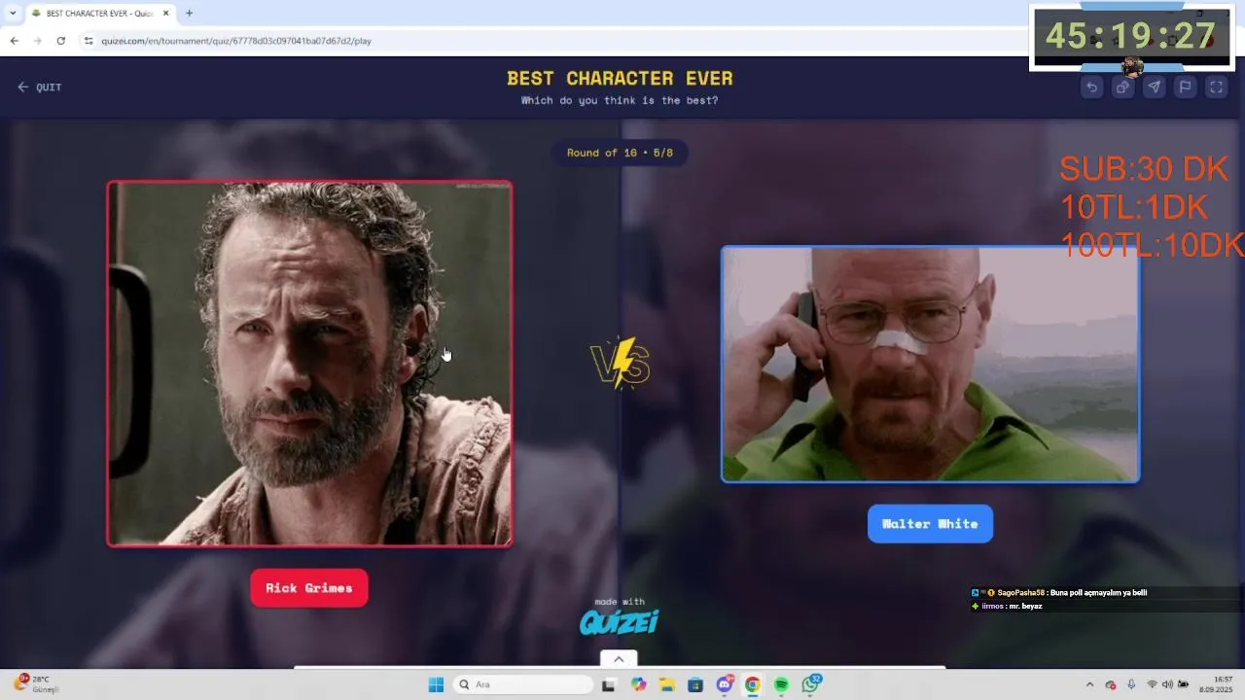
Task: Switch to Discord on the taskbar
Action: [725, 684]
